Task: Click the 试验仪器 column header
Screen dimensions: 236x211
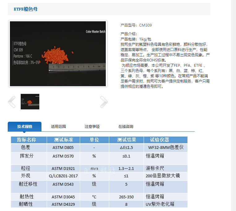Action: tap(160, 140)
